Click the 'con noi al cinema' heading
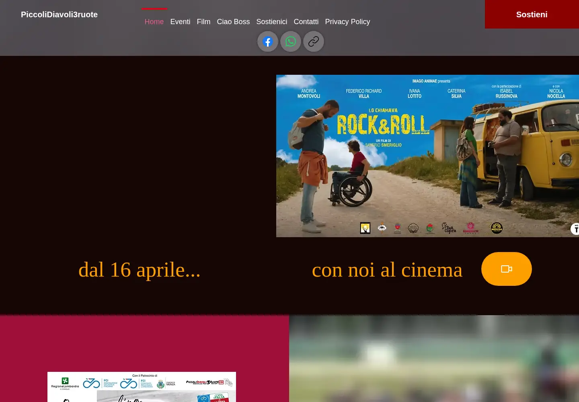The height and width of the screenshot is (402, 579). (387, 269)
